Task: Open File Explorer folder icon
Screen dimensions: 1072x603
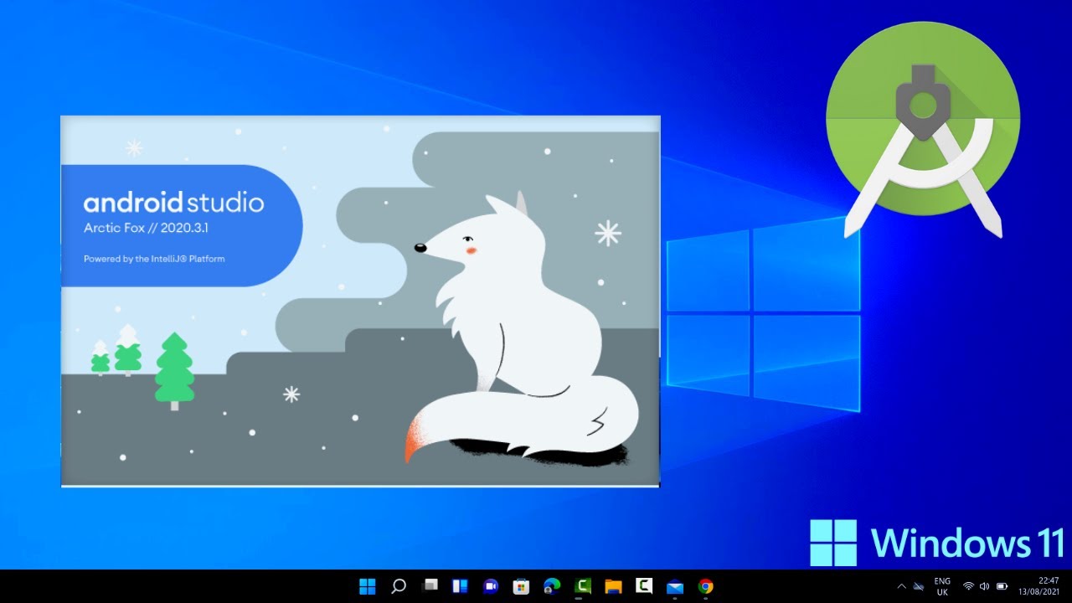Action: point(613,586)
